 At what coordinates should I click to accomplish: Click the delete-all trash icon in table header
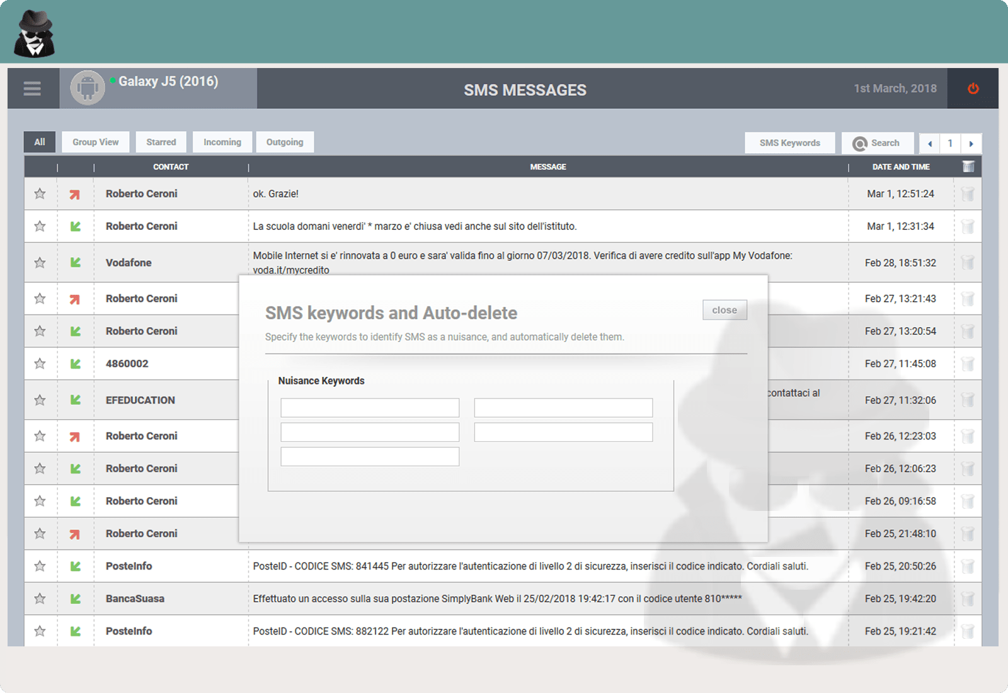(x=968, y=166)
